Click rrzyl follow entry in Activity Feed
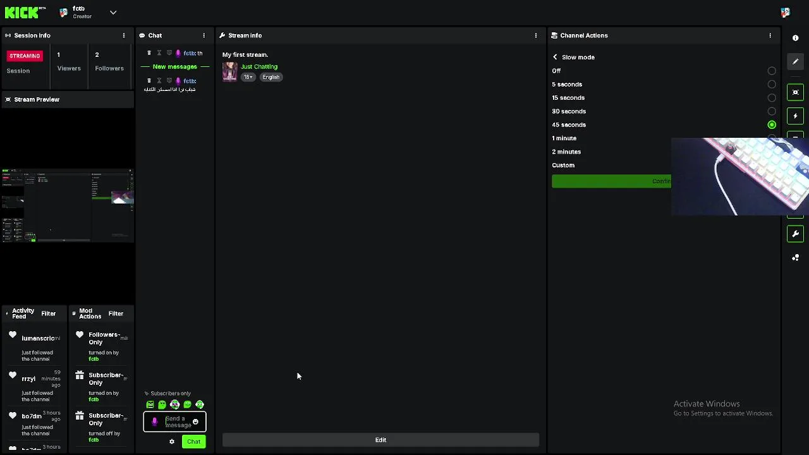Viewport: 809px width, 455px height. coord(35,387)
